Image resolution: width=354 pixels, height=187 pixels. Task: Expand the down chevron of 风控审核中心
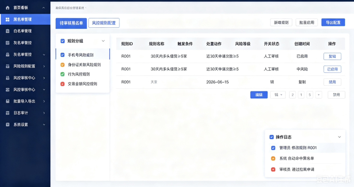tap(44, 90)
